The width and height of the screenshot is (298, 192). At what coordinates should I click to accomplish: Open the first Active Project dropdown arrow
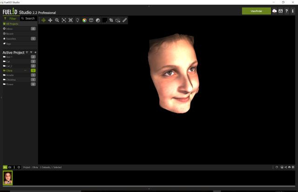(x=27, y=53)
